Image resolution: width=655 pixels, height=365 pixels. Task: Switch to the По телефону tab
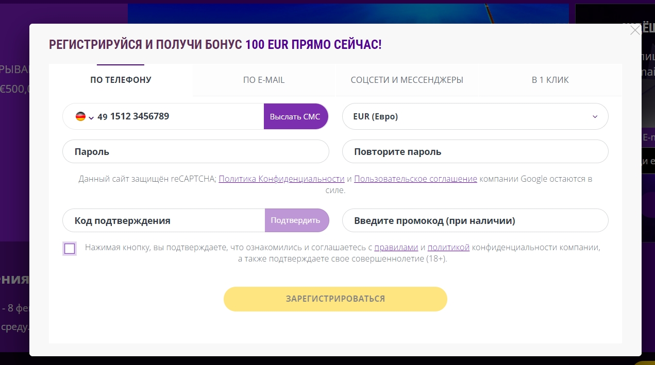[121, 80]
